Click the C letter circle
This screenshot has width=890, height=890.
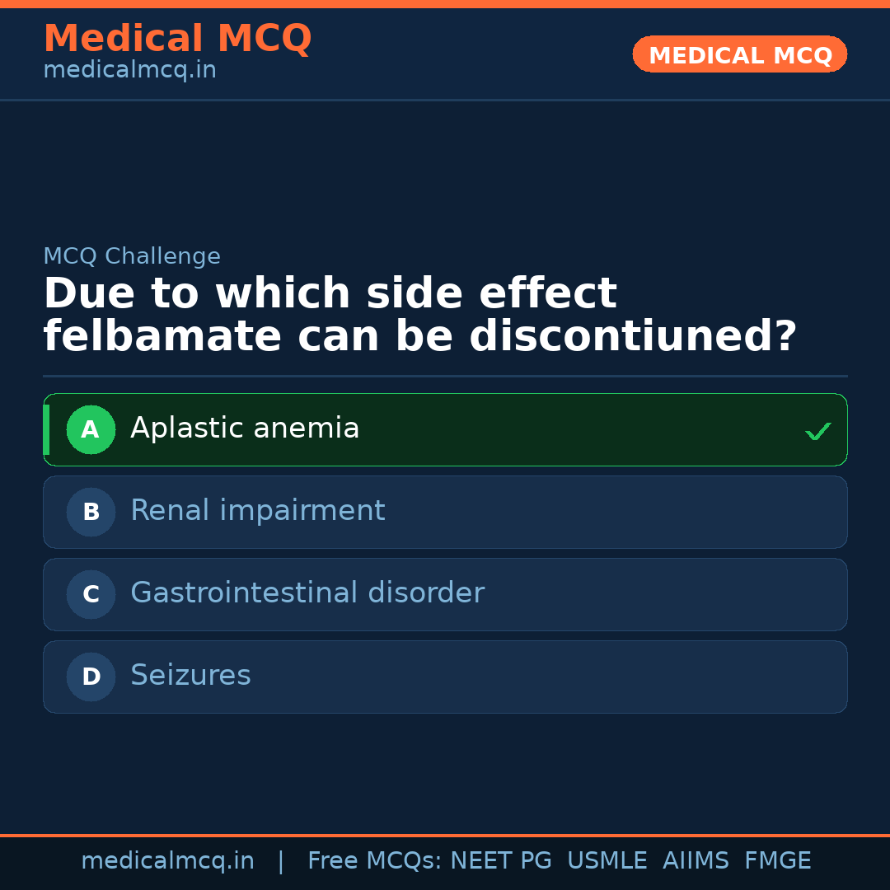click(91, 594)
